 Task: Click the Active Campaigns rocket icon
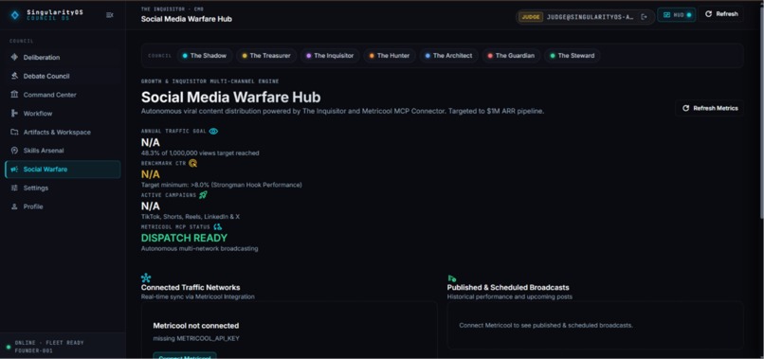pyautogui.click(x=203, y=195)
